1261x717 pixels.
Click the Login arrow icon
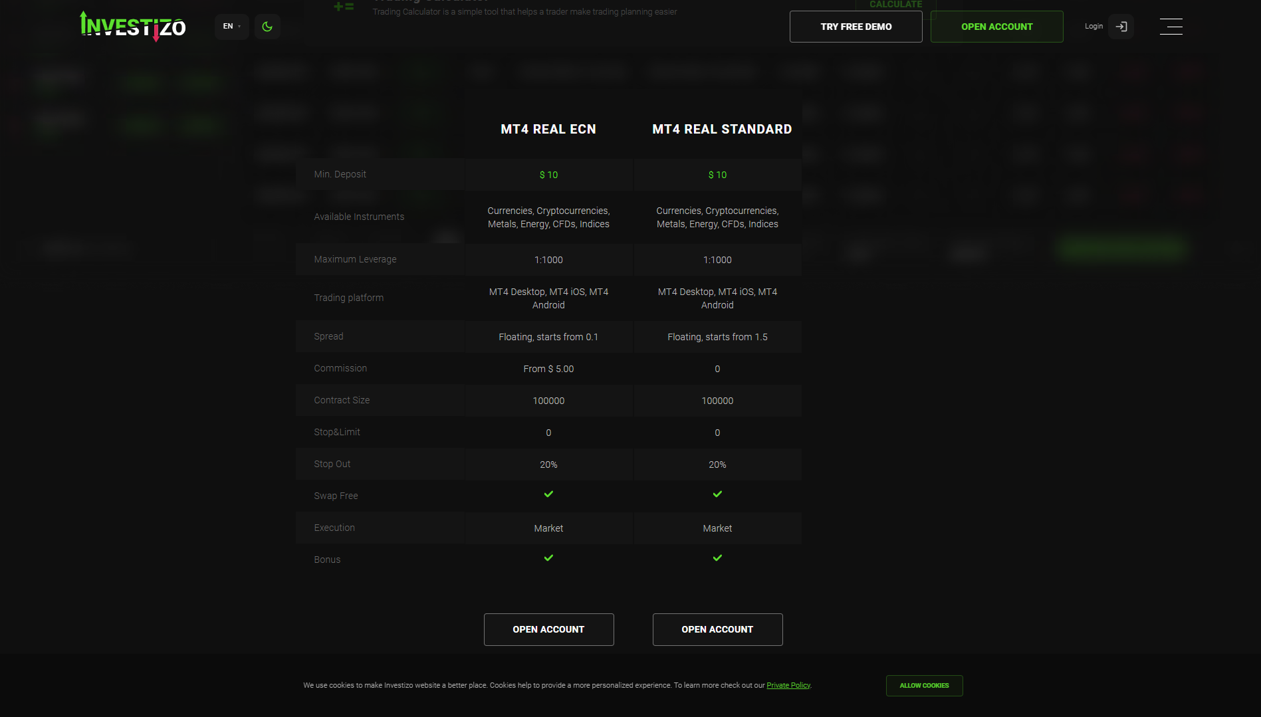[1121, 27]
